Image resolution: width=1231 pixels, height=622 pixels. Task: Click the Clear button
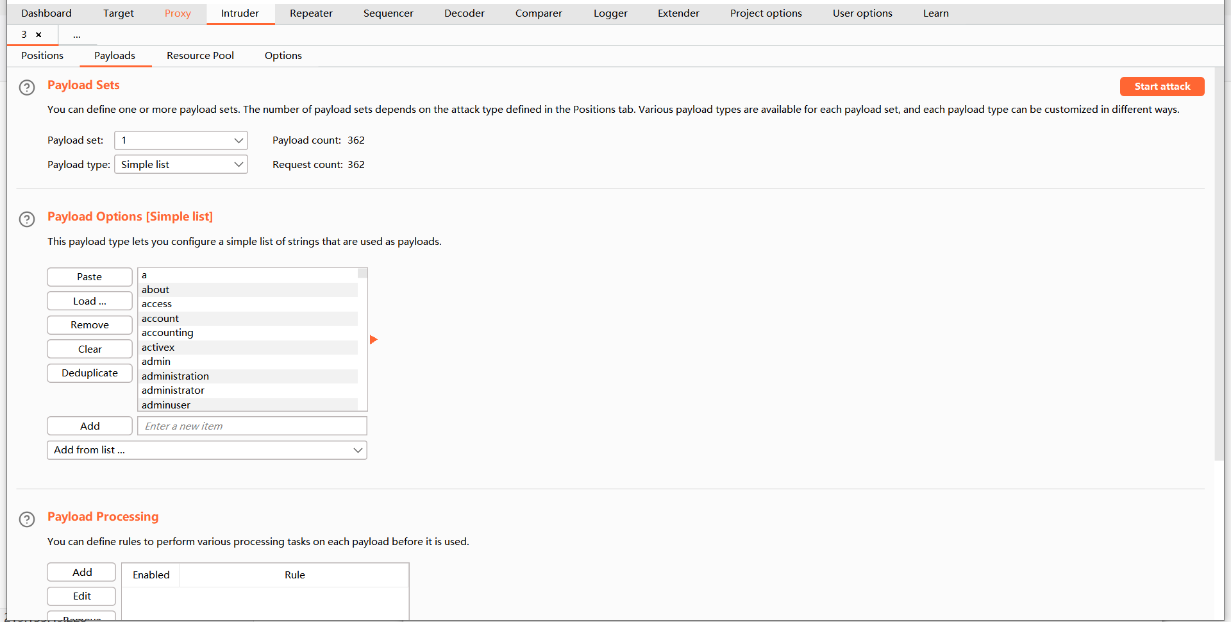coord(90,349)
